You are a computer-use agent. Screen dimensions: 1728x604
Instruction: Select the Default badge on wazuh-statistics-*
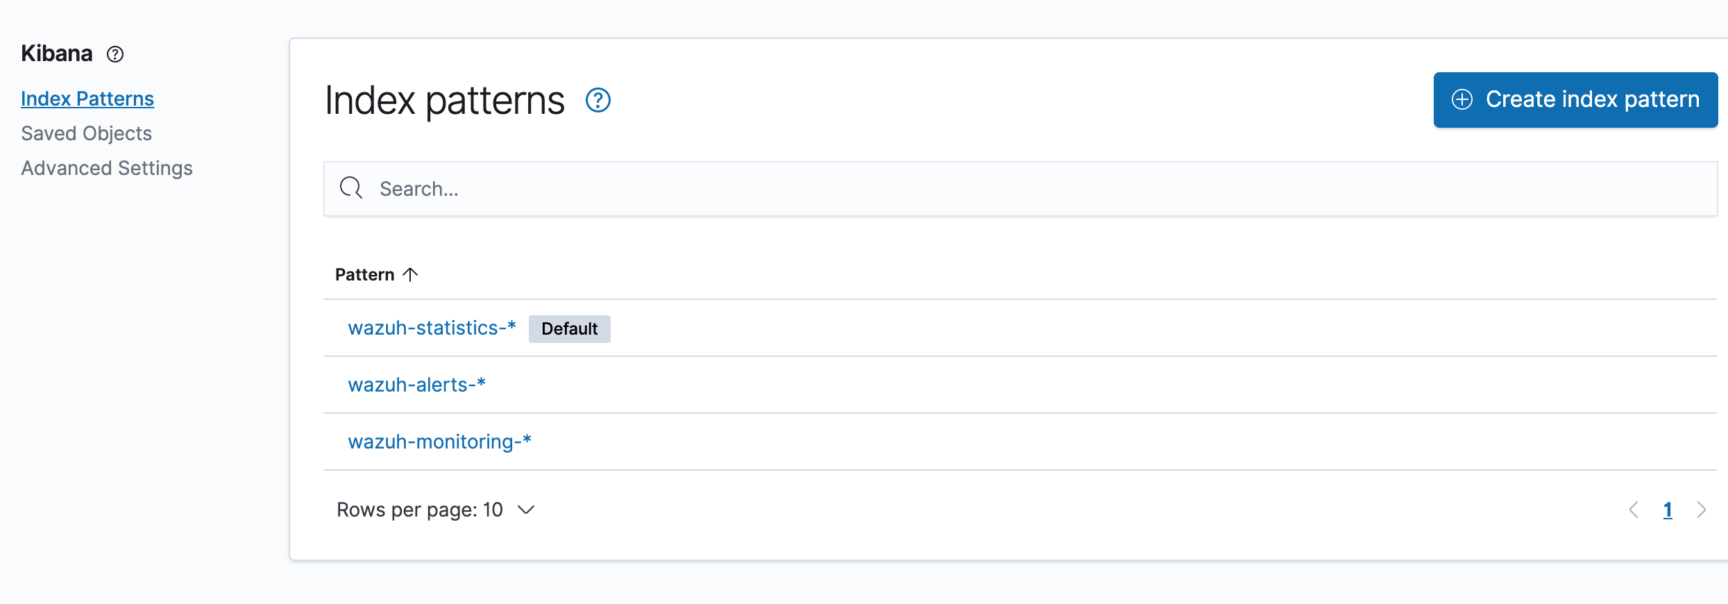pyautogui.click(x=569, y=328)
